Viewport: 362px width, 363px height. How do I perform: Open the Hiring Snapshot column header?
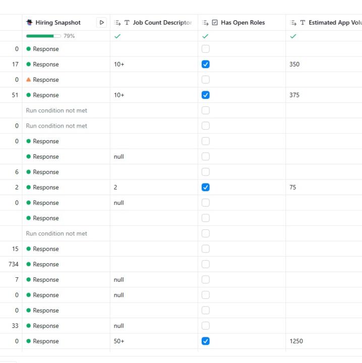[58, 23]
